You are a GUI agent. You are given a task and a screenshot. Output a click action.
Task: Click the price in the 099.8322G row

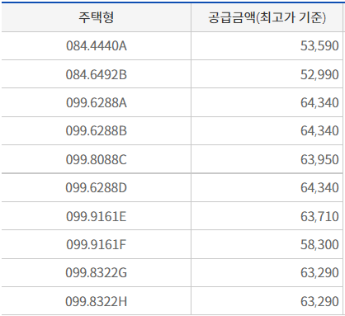[x=319, y=272]
